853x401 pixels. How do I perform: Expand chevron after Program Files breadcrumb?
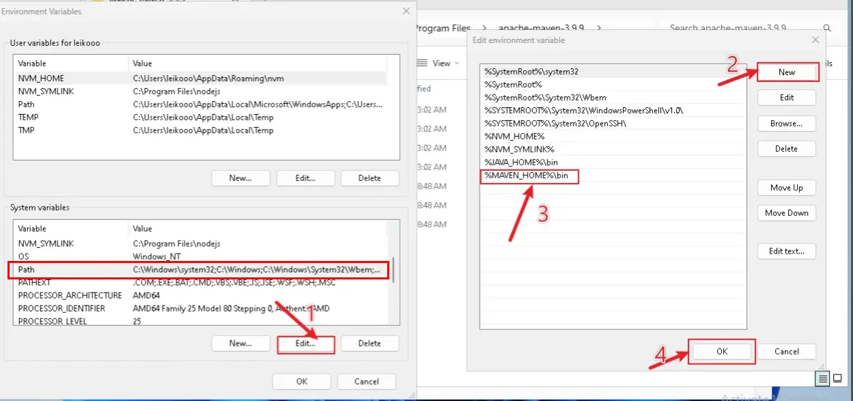[484, 29]
